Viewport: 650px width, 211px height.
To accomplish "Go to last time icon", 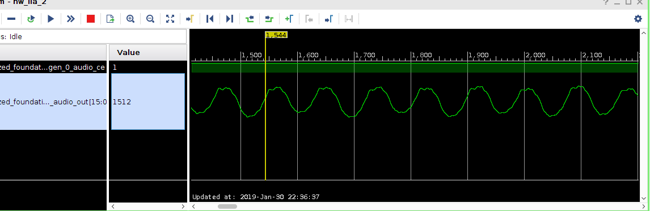I will (x=229, y=19).
